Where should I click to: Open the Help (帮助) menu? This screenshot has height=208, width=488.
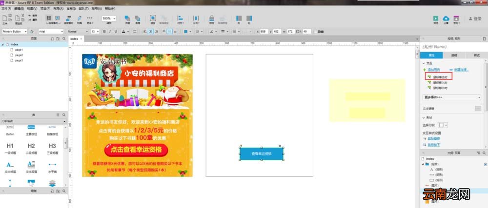click(x=110, y=8)
